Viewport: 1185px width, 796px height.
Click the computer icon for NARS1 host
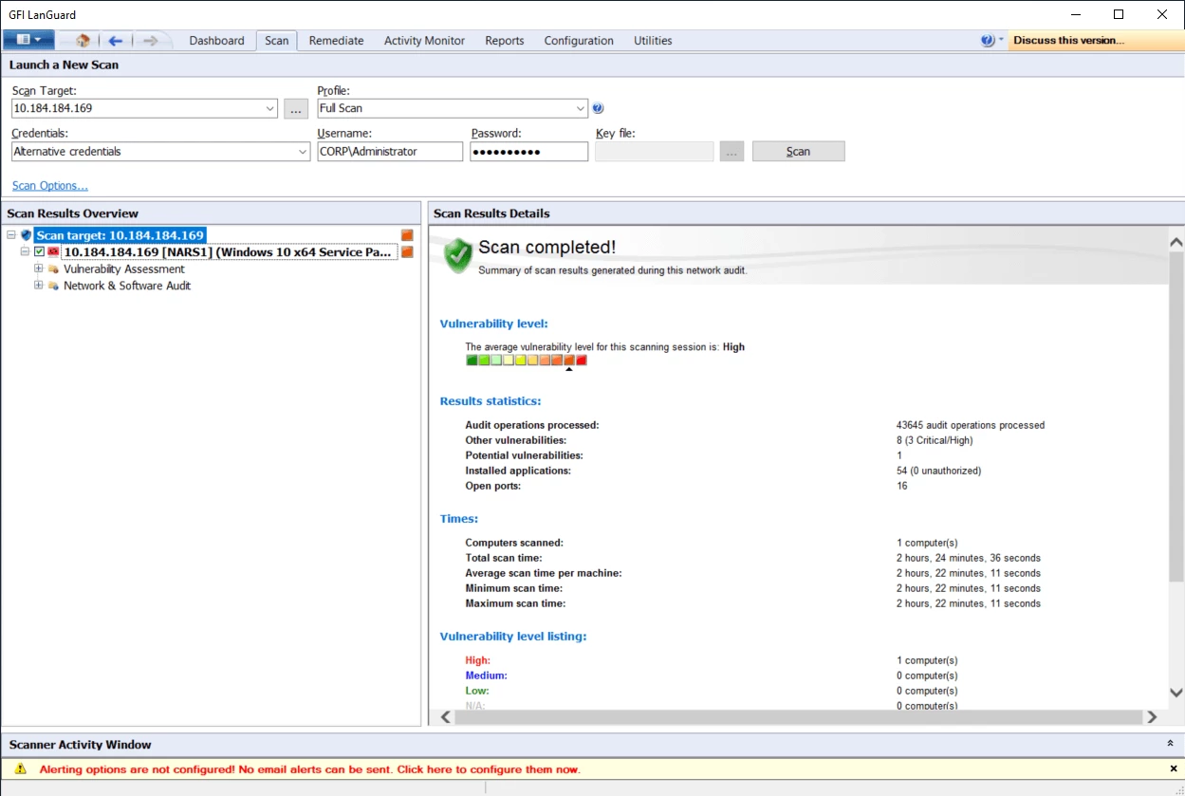click(x=54, y=251)
